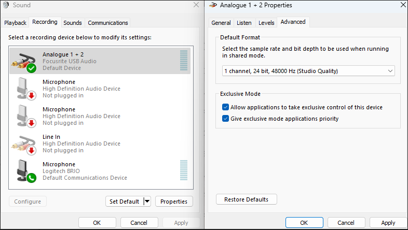
Task: Toggle Give exclusive mode applications priority
Action: [x=226, y=119]
